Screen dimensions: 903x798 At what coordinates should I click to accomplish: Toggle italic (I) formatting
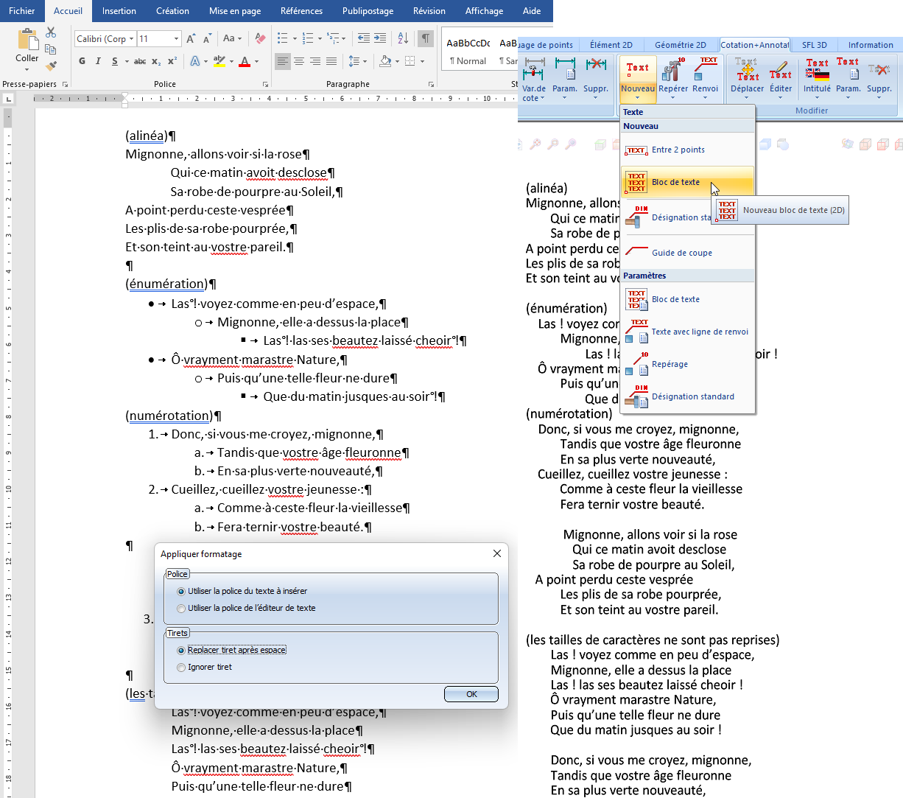coord(98,61)
